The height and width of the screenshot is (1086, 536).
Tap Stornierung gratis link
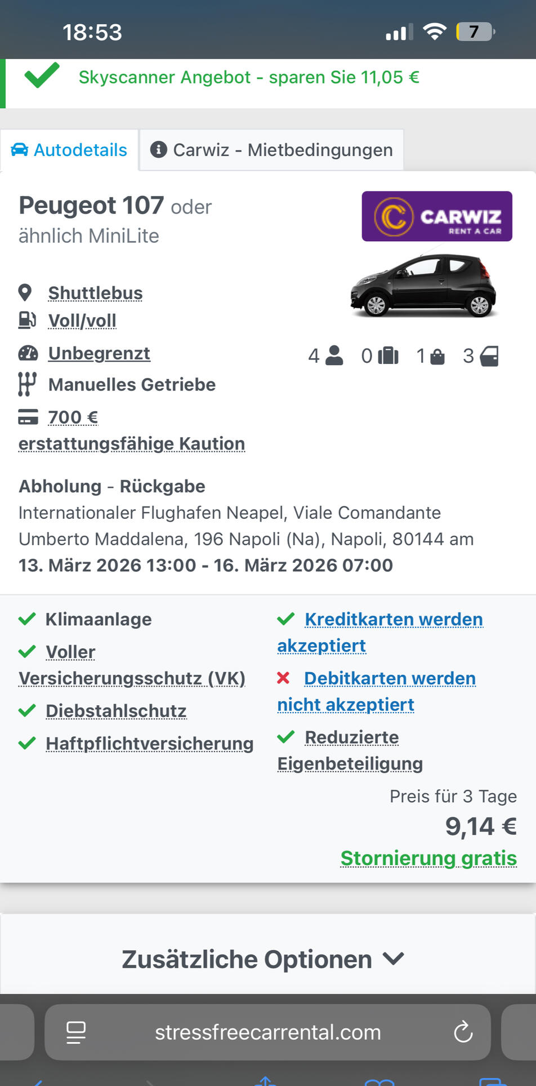coord(428,858)
